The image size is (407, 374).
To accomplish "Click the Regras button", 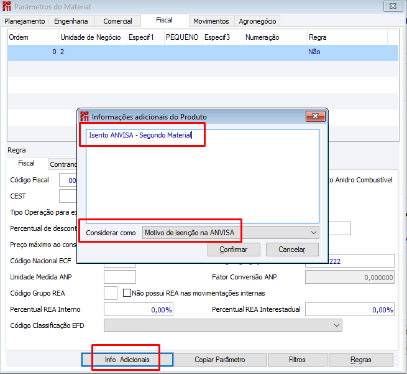I will coord(361,360).
